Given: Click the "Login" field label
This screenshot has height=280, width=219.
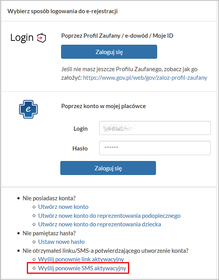Looking at the screenshot, I should 81,129.
